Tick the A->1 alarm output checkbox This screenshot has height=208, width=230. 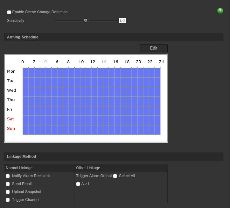tap(78, 184)
